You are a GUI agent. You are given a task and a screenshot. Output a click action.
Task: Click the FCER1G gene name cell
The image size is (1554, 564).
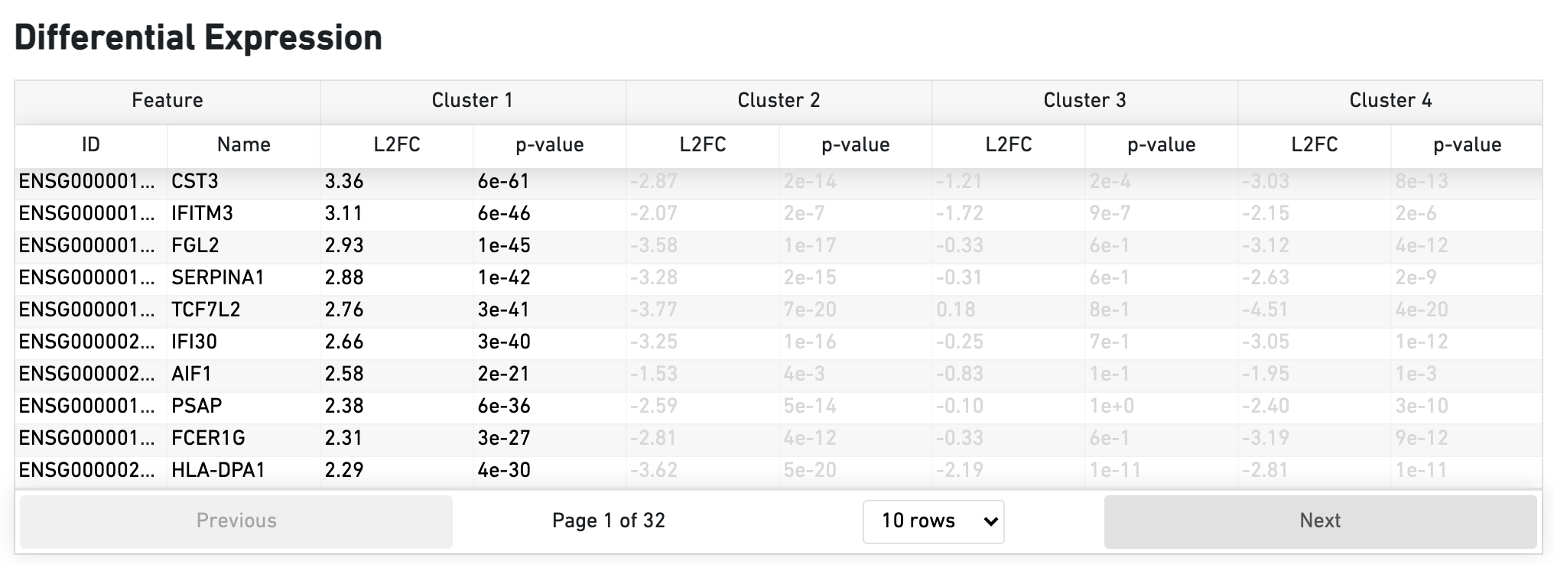208,439
